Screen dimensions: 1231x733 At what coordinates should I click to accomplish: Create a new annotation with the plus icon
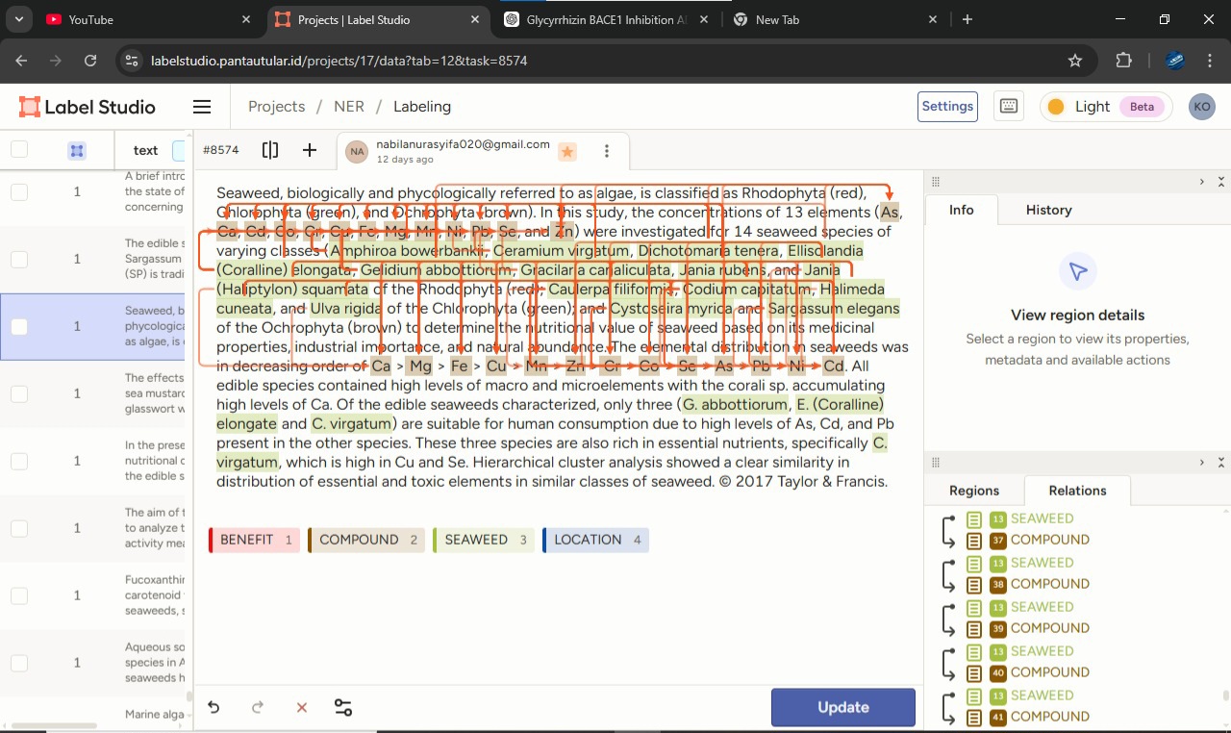[x=310, y=150]
